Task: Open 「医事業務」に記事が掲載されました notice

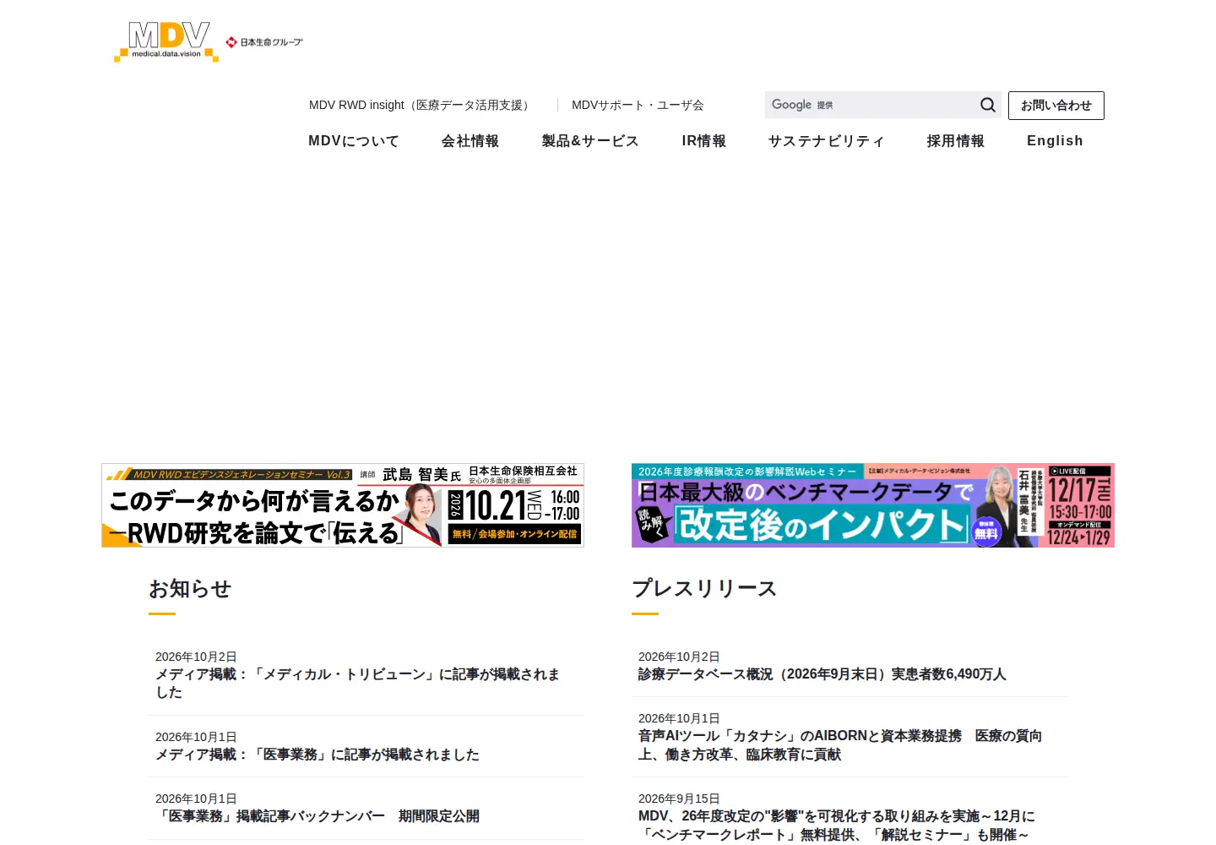Action: tap(318, 755)
